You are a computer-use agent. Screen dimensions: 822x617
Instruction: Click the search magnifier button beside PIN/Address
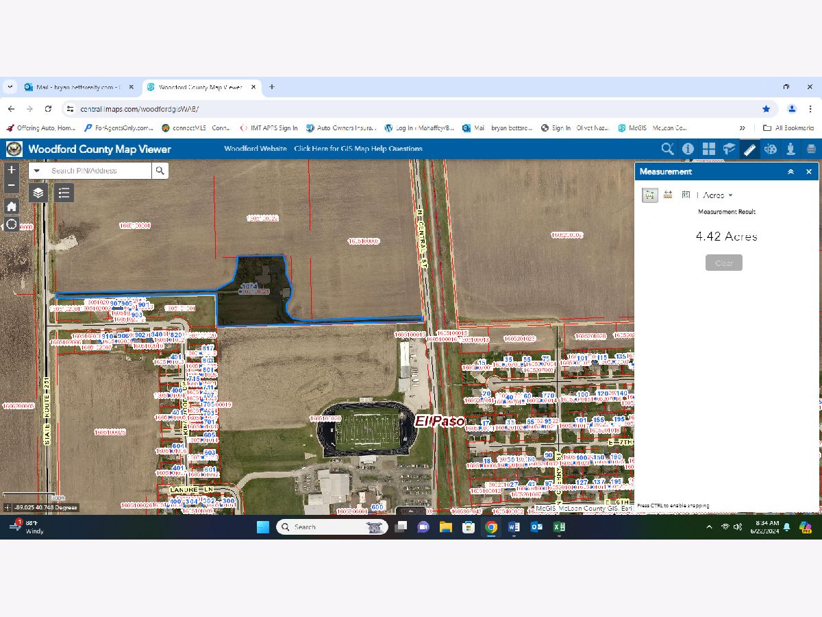160,171
